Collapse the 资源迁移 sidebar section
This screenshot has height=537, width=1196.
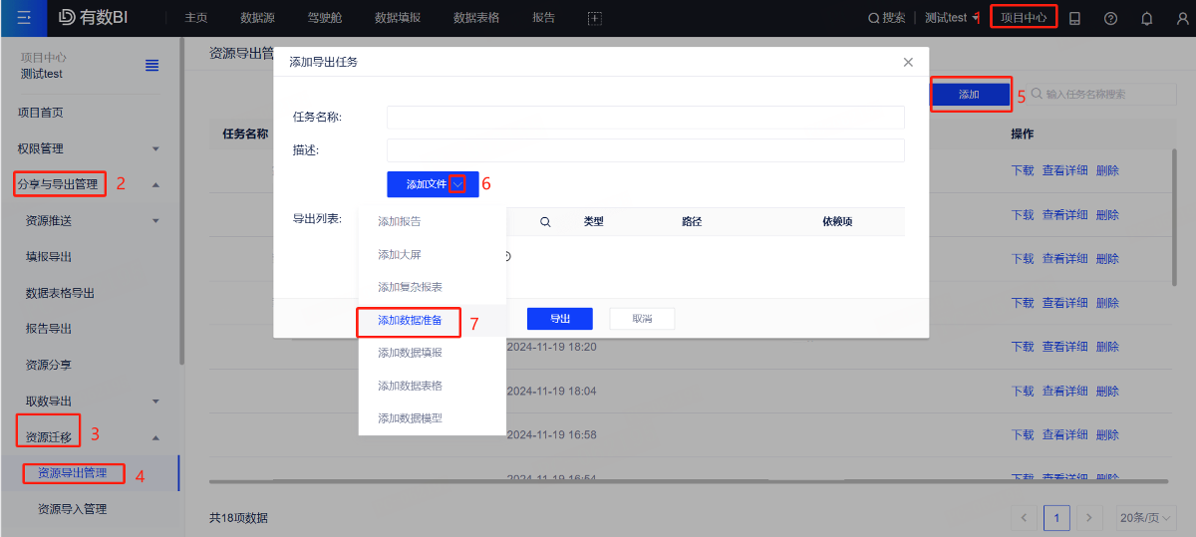(155, 437)
